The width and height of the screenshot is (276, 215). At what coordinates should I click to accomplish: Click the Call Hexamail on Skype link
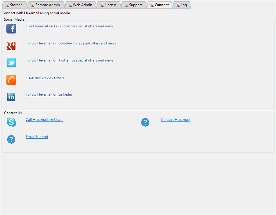[44, 120]
